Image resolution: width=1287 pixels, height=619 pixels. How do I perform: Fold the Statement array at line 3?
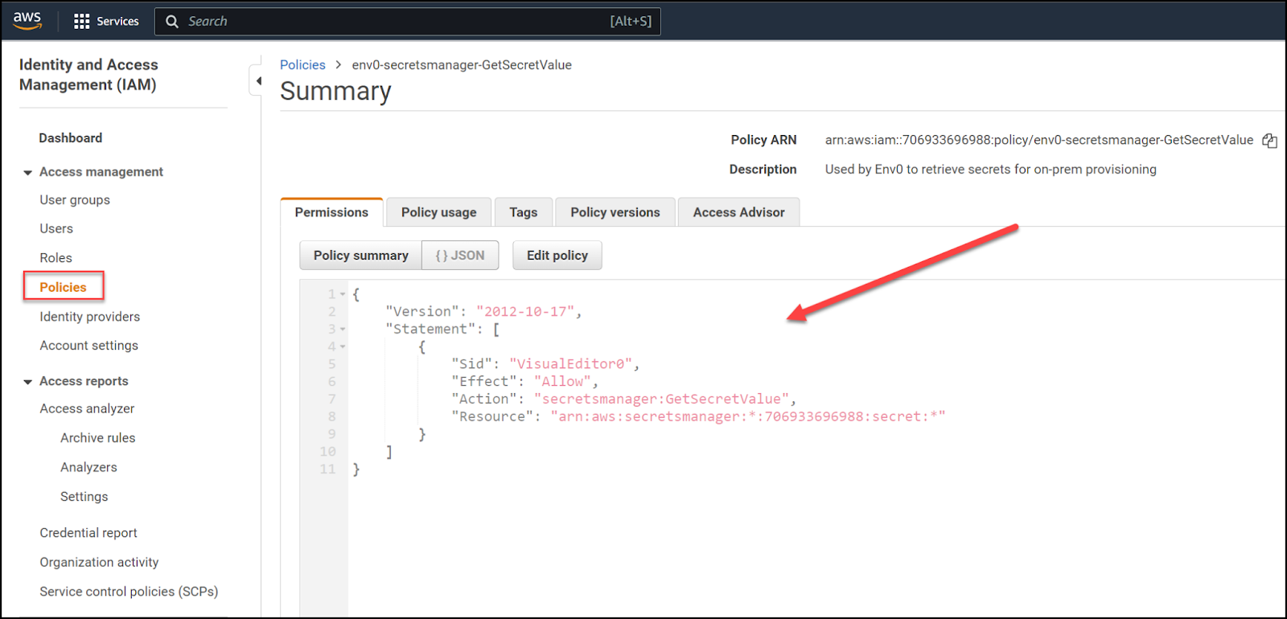[x=343, y=330]
